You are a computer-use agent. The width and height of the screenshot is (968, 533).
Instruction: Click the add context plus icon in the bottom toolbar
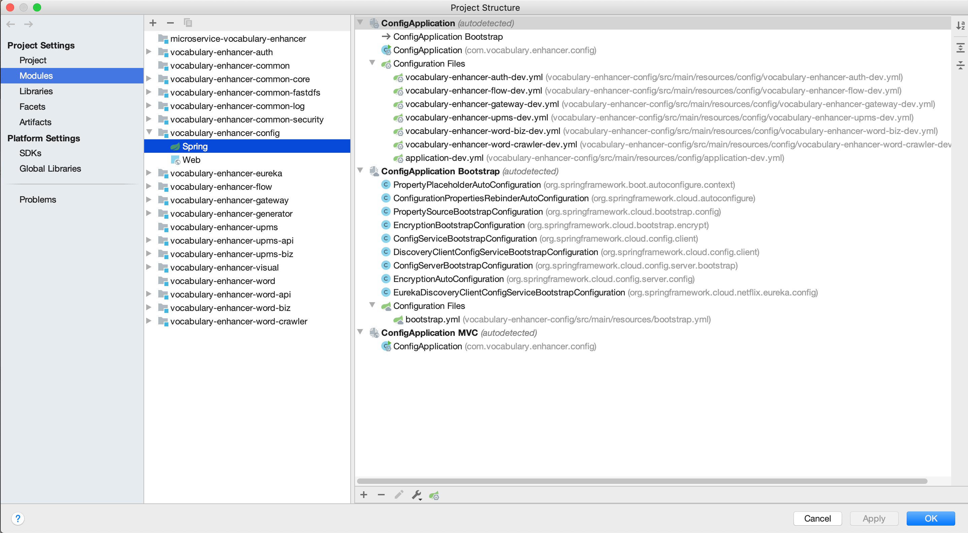(x=363, y=495)
